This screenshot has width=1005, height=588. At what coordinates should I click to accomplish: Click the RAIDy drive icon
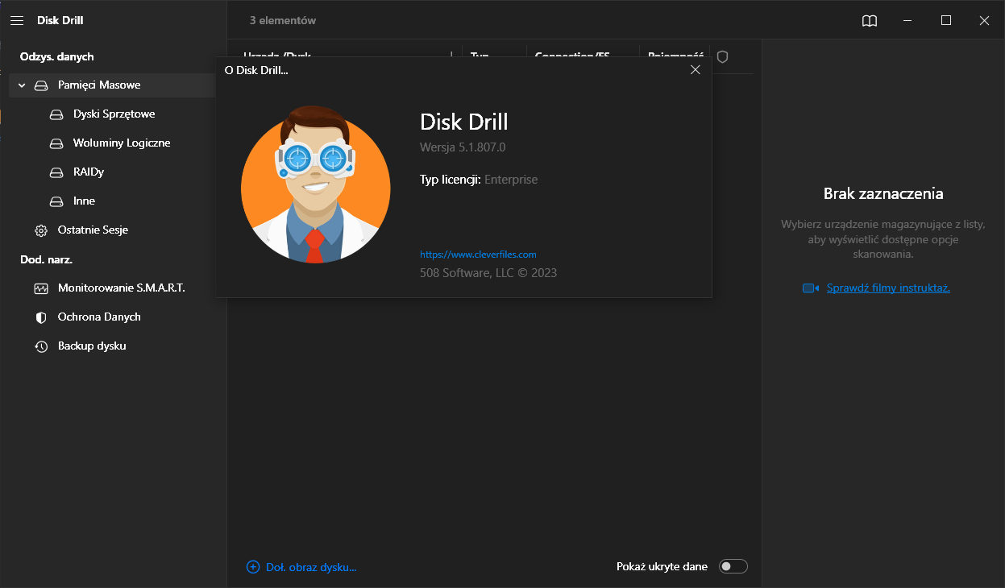click(x=56, y=172)
